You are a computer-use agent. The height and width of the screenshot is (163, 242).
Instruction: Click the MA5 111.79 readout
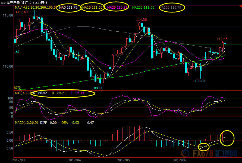68,7
